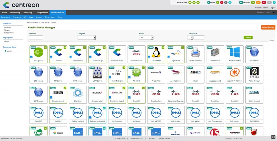Viewport: 277px width, 141px height.
Task: Toggle installed checkmark on base-generic pack
Action: 45,48
